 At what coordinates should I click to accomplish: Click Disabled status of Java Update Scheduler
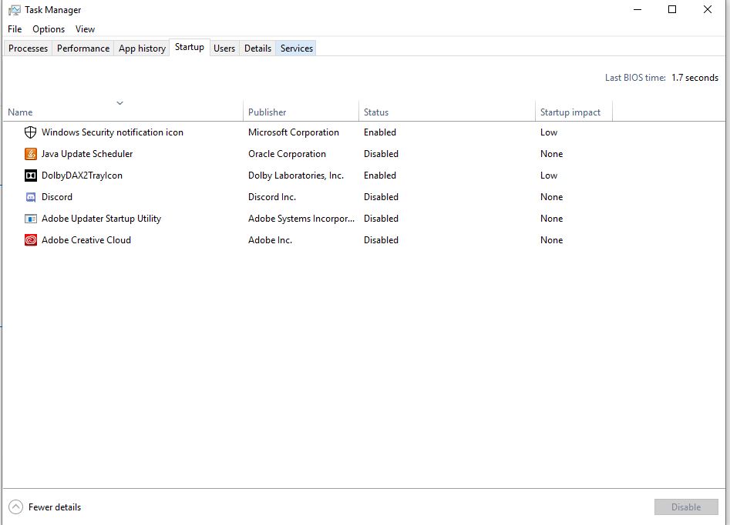381,154
